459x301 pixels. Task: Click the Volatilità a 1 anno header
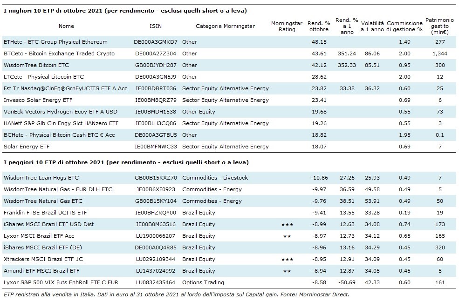click(x=372, y=26)
